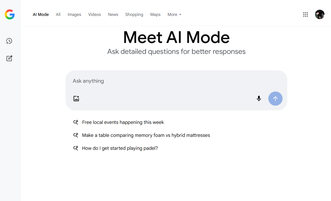
Task: Expand the More dropdown menu
Action: [x=174, y=14]
